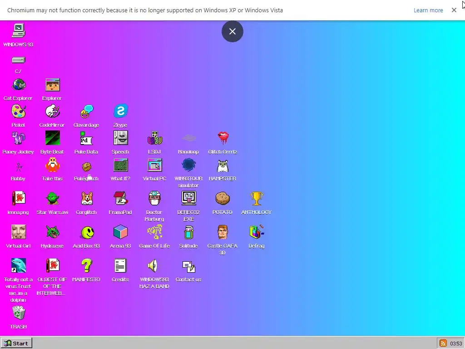
Task: Open Contact us icon
Action: point(188,266)
